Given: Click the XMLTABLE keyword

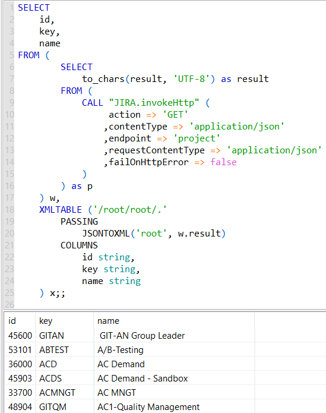Looking at the screenshot, I should (x=61, y=210).
